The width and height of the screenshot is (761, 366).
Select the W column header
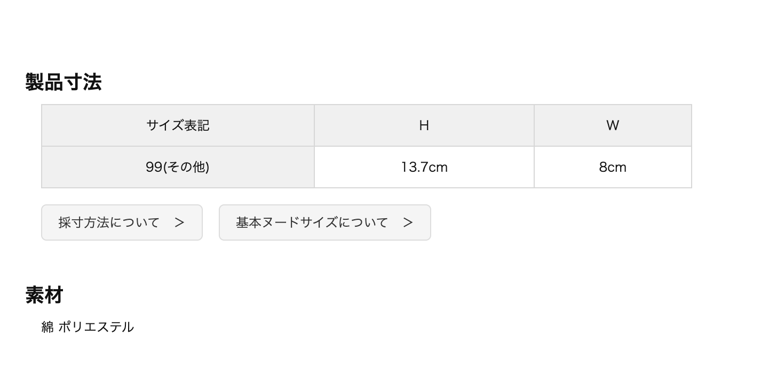pos(612,125)
